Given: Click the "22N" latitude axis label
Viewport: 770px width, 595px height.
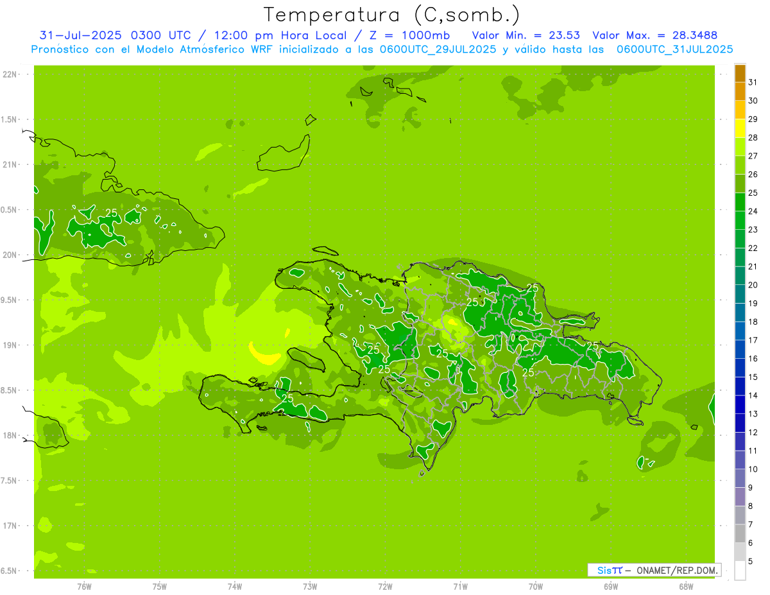Looking at the screenshot, I should pyautogui.click(x=9, y=74).
